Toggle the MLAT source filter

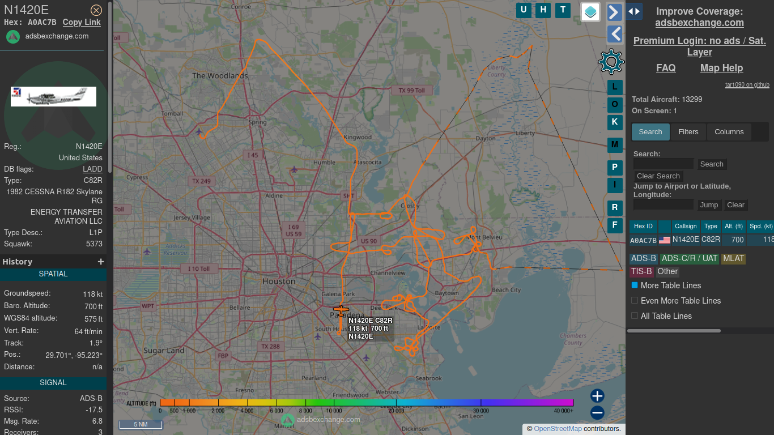click(x=733, y=258)
